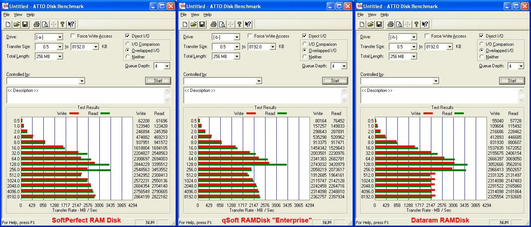The height and width of the screenshot is (227, 531).
Task: Click Print icon in SoftPerfect window
Action: tap(37, 24)
